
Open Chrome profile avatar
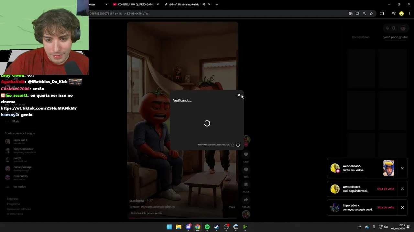(401, 14)
